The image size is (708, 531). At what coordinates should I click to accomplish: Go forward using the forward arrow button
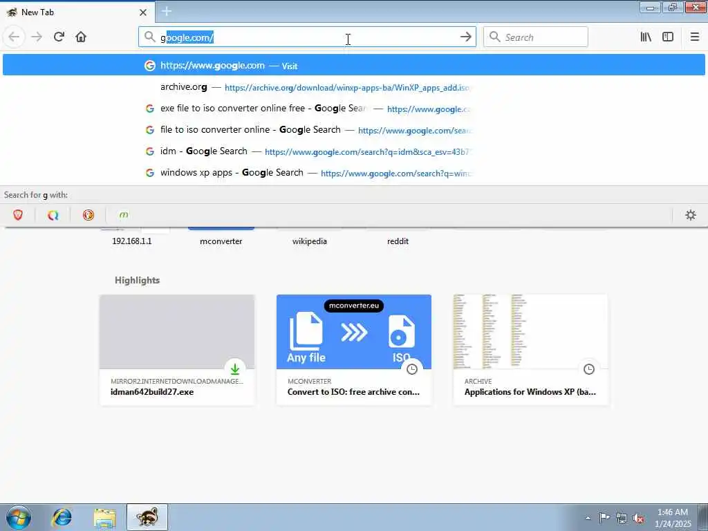coord(37,37)
